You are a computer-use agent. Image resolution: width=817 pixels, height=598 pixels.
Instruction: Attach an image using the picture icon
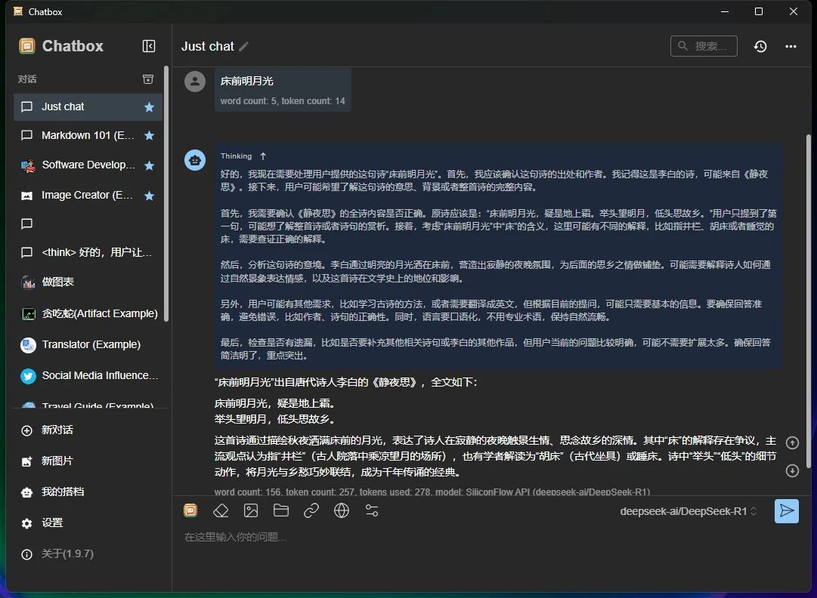(x=251, y=511)
